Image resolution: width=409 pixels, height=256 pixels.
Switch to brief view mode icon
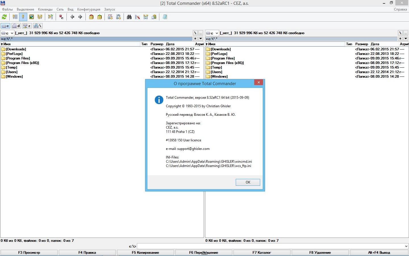coord(15,17)
